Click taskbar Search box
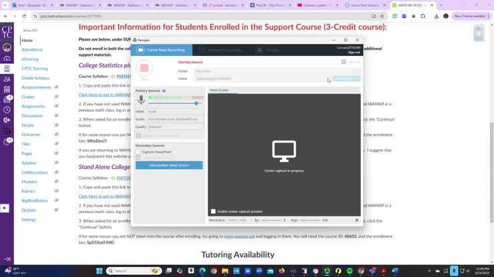The image size is (494, 277). pos(134,271)
